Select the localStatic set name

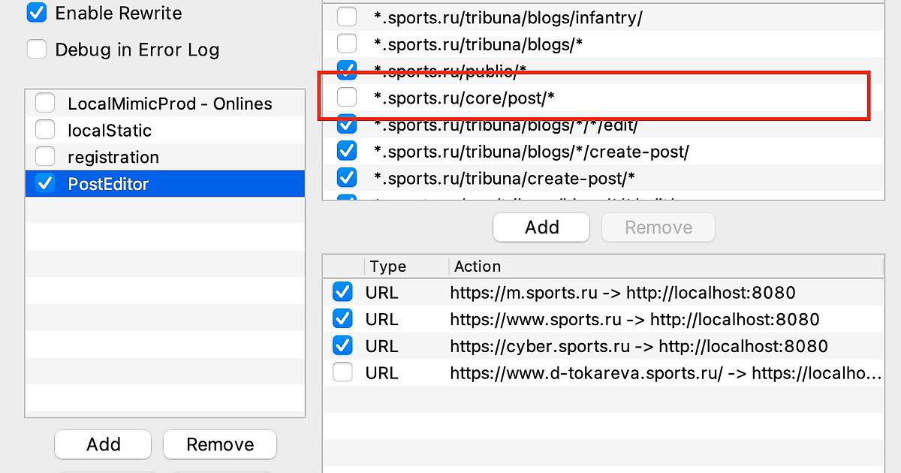[x=110, y=131]
